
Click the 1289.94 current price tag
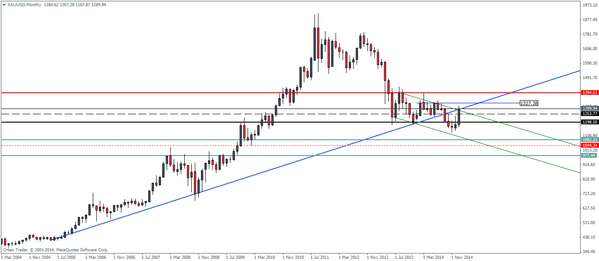coord(589,108)
